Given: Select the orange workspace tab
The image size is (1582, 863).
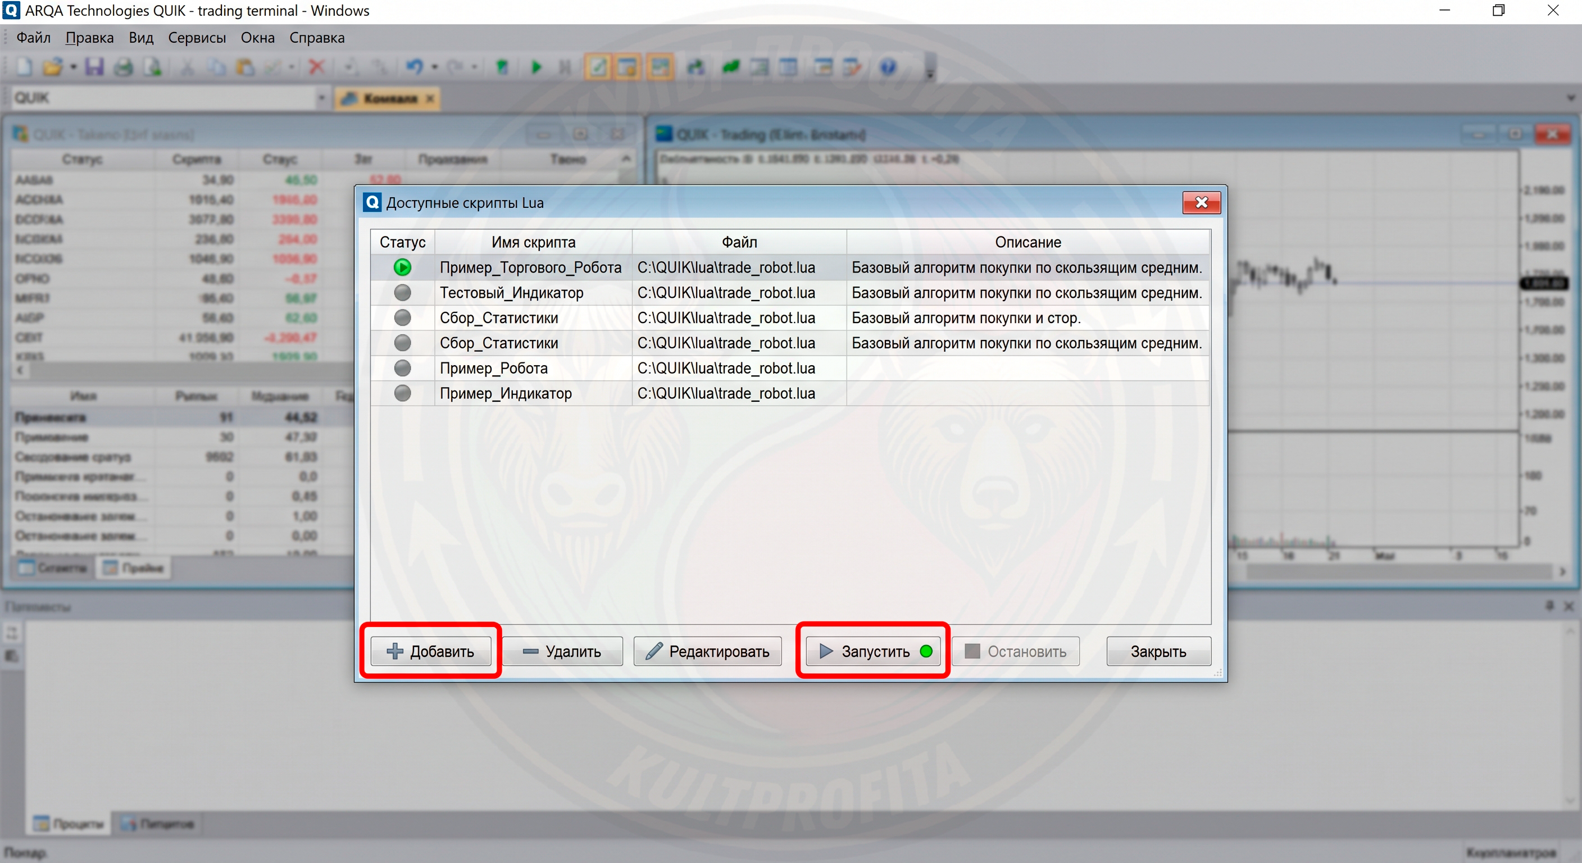Looking at the screenshot, I should (x=387, y=98).
